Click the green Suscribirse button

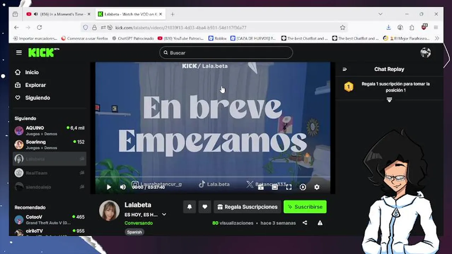(305, 207)
